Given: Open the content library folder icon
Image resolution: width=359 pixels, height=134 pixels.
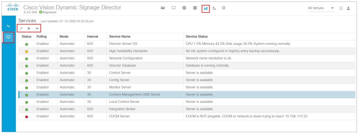Looking at the screenshot, I should click(x=163, y=8).
